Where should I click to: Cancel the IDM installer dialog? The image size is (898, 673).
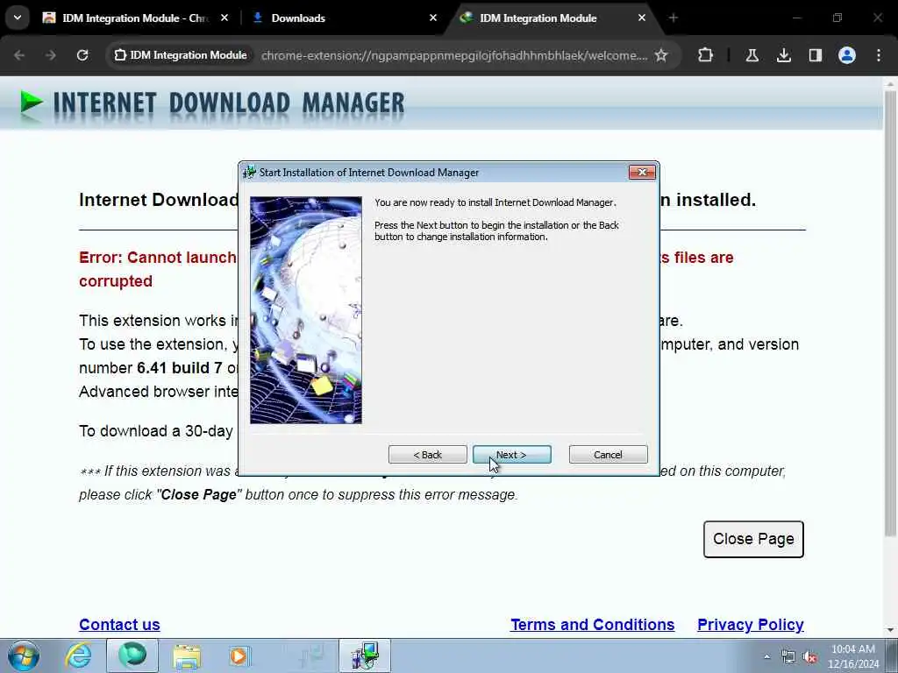pyautogui.click(x=608, y=455)
